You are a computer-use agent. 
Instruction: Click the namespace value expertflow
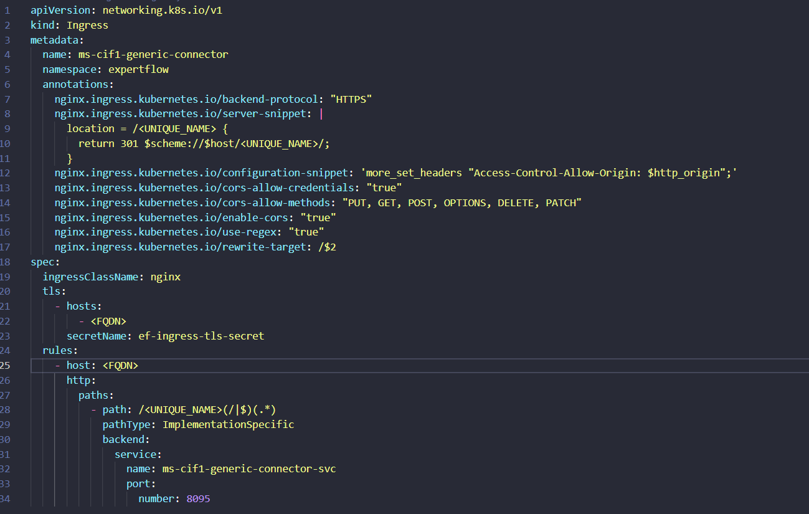click(138, 69)
